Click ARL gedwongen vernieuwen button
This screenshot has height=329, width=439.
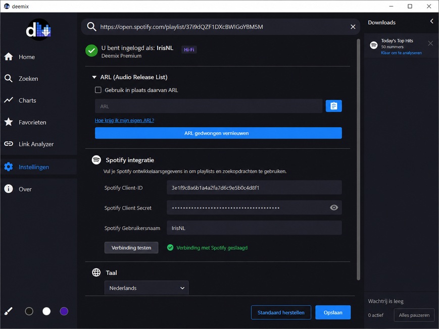pyautogui.click(x=218, y=133)
